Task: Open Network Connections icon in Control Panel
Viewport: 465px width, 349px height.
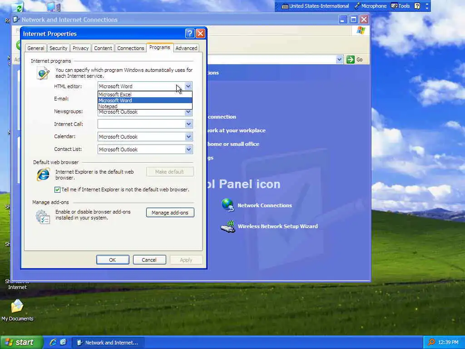Action: [x=228, y=205]
